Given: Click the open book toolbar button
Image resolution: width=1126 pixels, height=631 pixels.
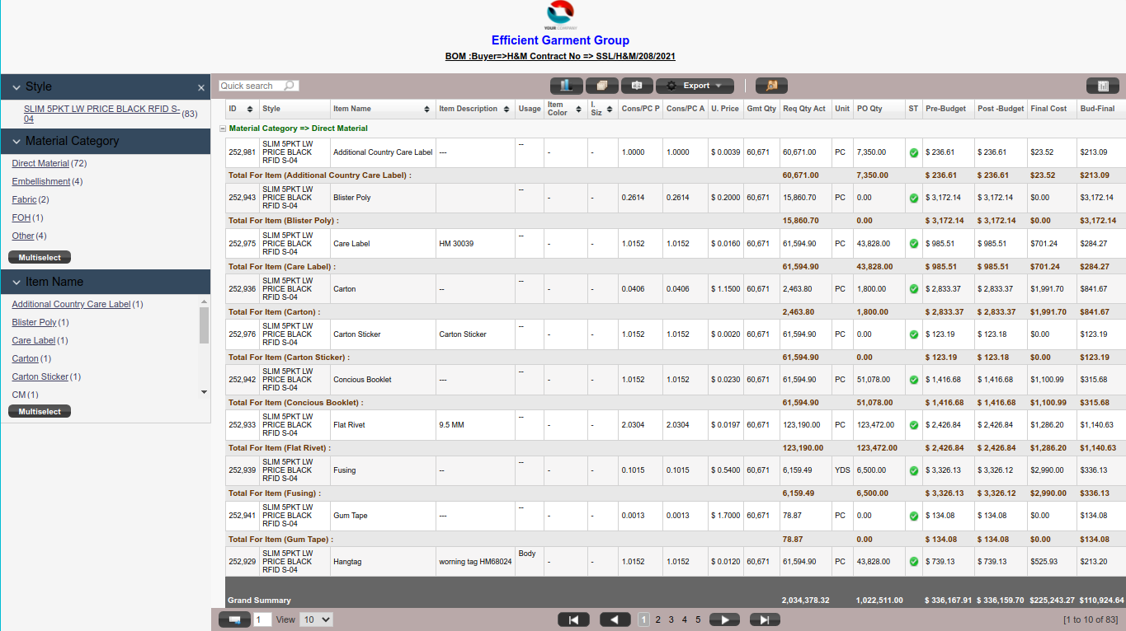Looking at the screenshot, I should (637, 86).
